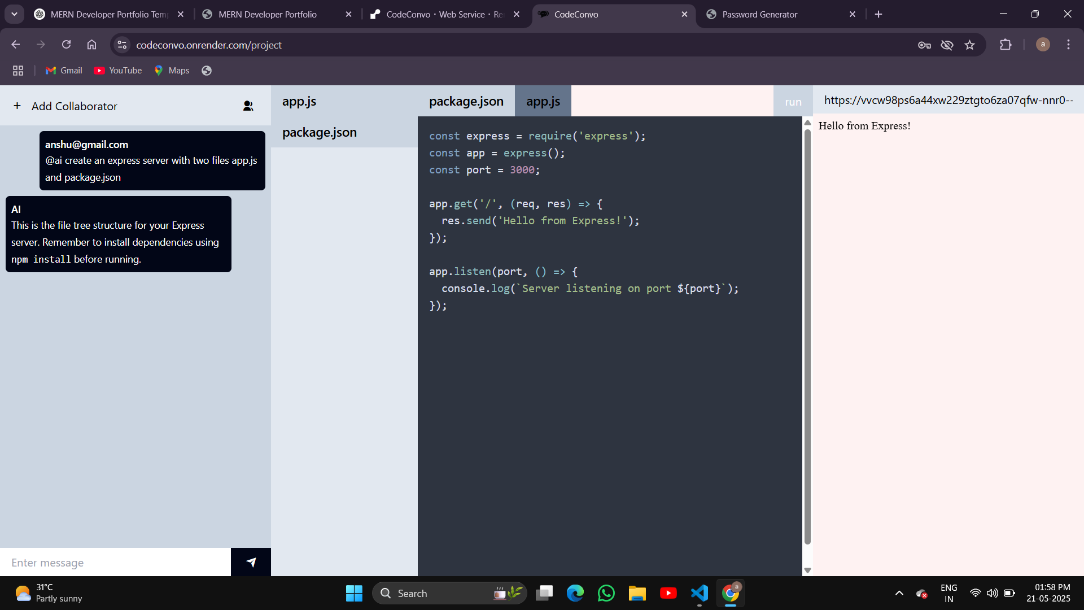
Task: Reload the CodeConvo page
Action: tap(66, 45)
